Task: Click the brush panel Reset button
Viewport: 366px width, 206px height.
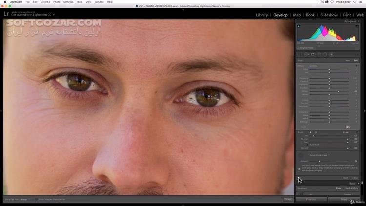Action: coord(346,178)
